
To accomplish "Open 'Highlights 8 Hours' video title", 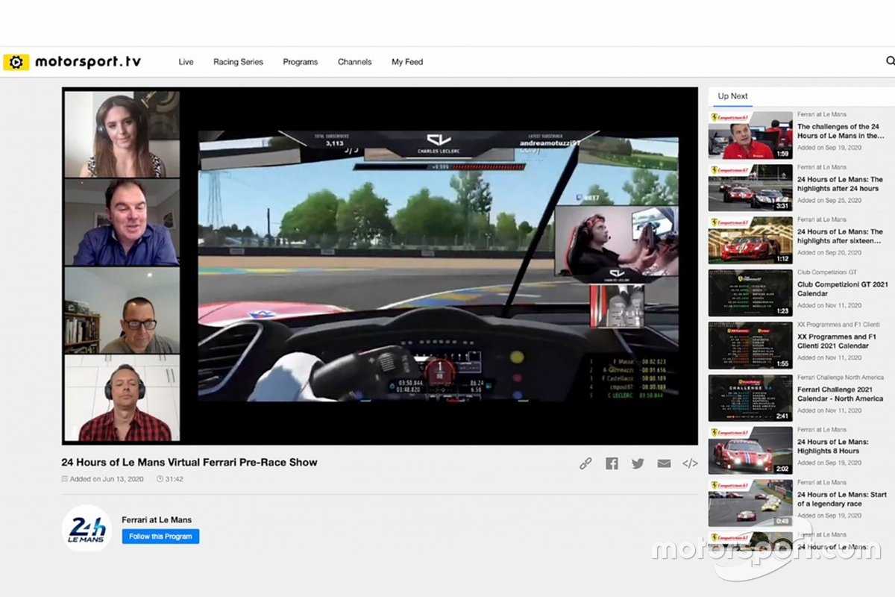I will [x=833, y=446].
